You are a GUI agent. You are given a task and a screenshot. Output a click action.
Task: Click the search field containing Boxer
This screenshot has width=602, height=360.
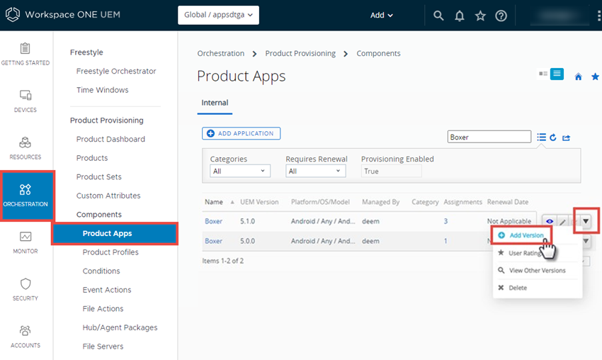(489, 137)
